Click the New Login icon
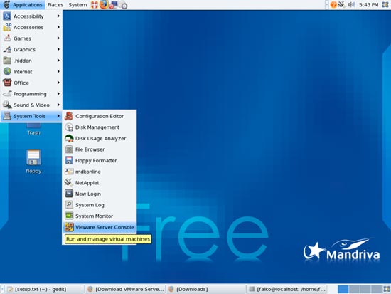Viewport: 391px width, 294px height. (x=69, y=194)
